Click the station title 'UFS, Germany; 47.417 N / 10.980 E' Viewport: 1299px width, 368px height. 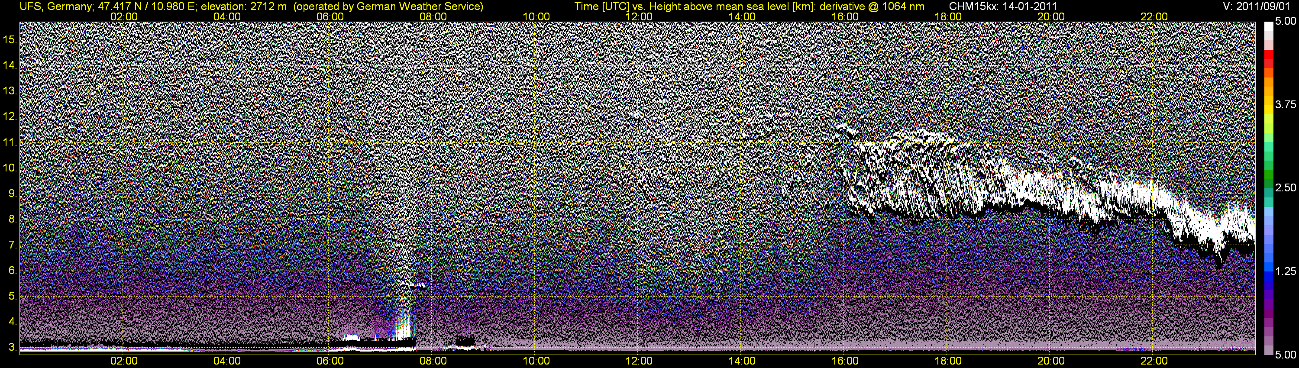coord(108,6)
